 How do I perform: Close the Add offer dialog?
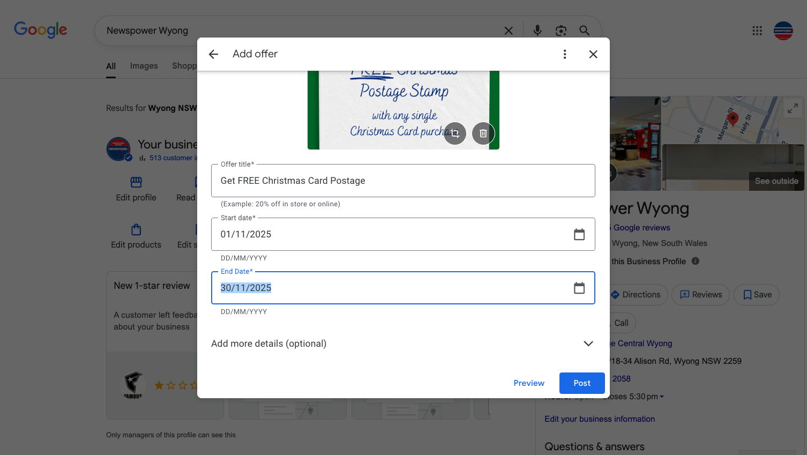[x=593, y=54]
